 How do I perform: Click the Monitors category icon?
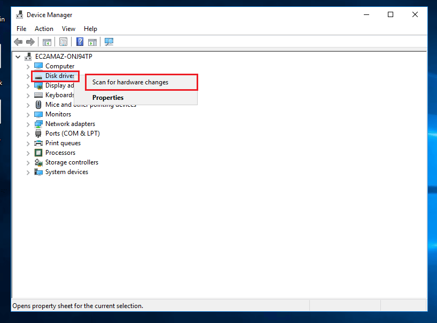pos(38,114)
